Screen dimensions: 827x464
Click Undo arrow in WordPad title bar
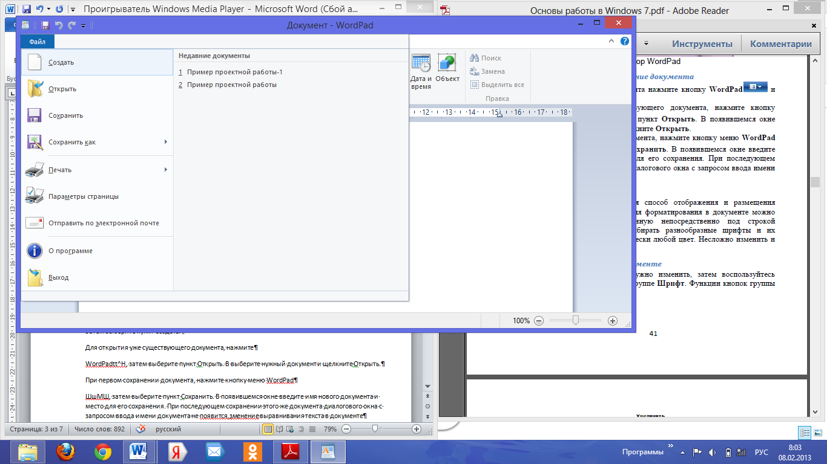59,25
